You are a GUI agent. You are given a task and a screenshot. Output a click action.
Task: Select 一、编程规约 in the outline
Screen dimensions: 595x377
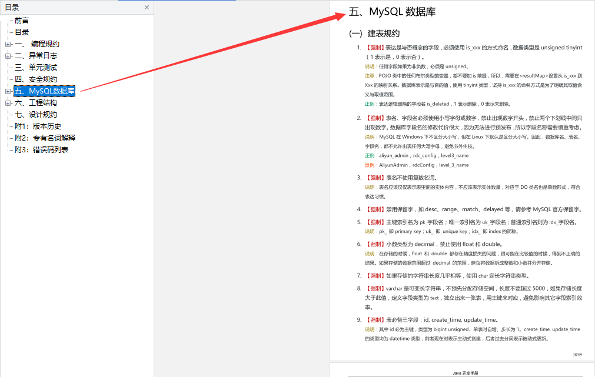click(37, 44)
